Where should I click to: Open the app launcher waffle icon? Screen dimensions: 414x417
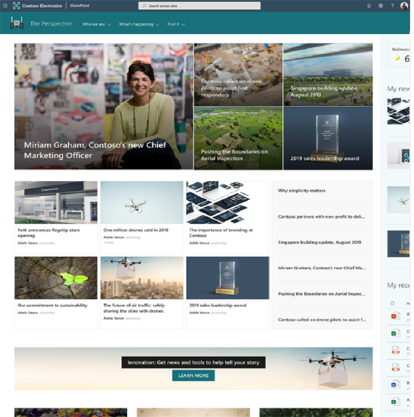[5, 5]
